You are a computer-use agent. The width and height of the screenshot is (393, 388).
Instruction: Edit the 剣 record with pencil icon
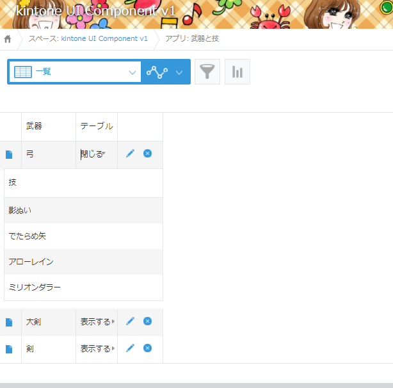click(130, 348)
